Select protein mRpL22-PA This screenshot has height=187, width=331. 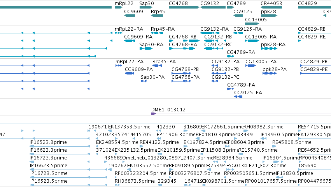(x=130, y=62)
